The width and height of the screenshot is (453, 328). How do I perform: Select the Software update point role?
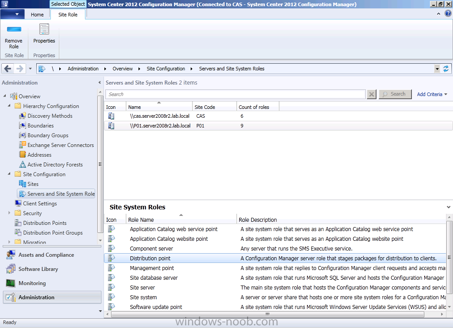(x=275, y=307)
